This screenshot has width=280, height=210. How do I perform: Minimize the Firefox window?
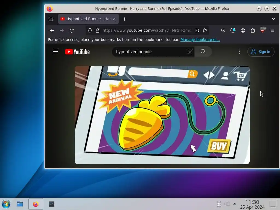pyautogui.click(x=259, y=8)
